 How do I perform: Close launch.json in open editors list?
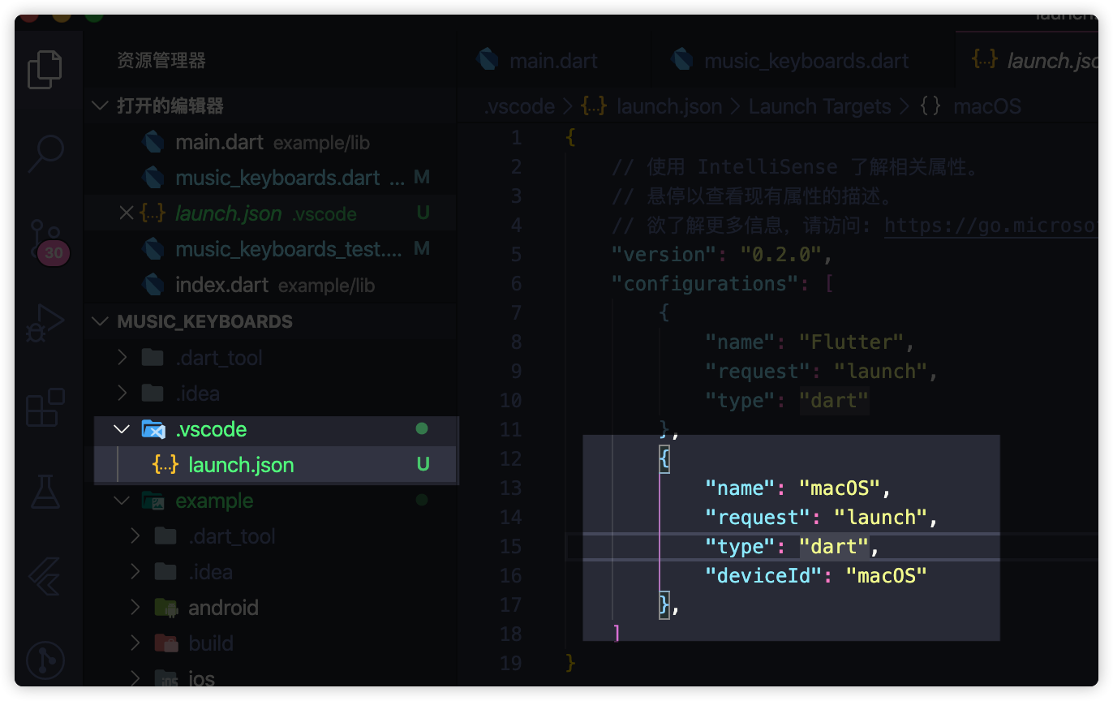(126, 213)
